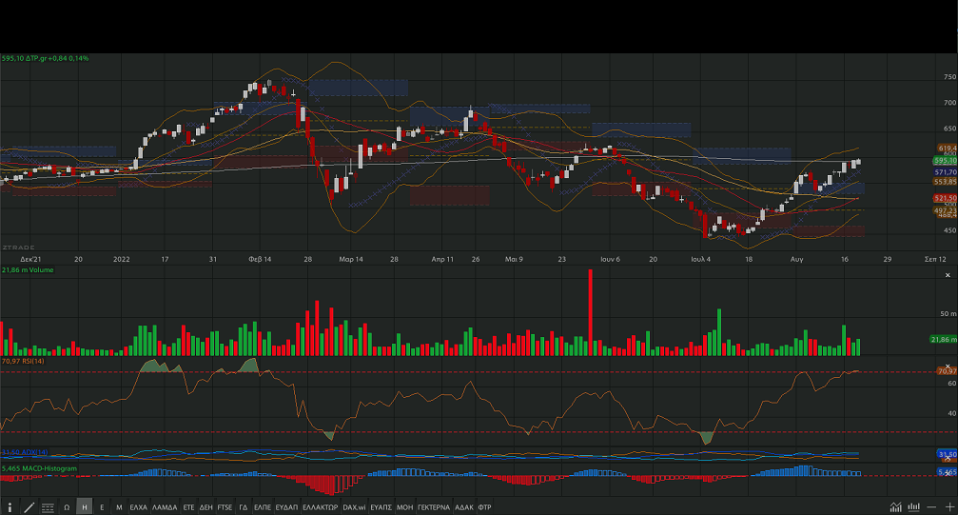Zoom in with the plus icon
Viewport: 958px width, 515px height.
pyautogui.click(x=948, y=507)
